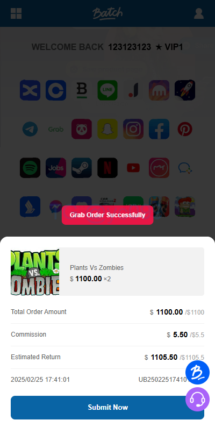Open the purple headset support button
Screen dimensions: 215x427
198,400
